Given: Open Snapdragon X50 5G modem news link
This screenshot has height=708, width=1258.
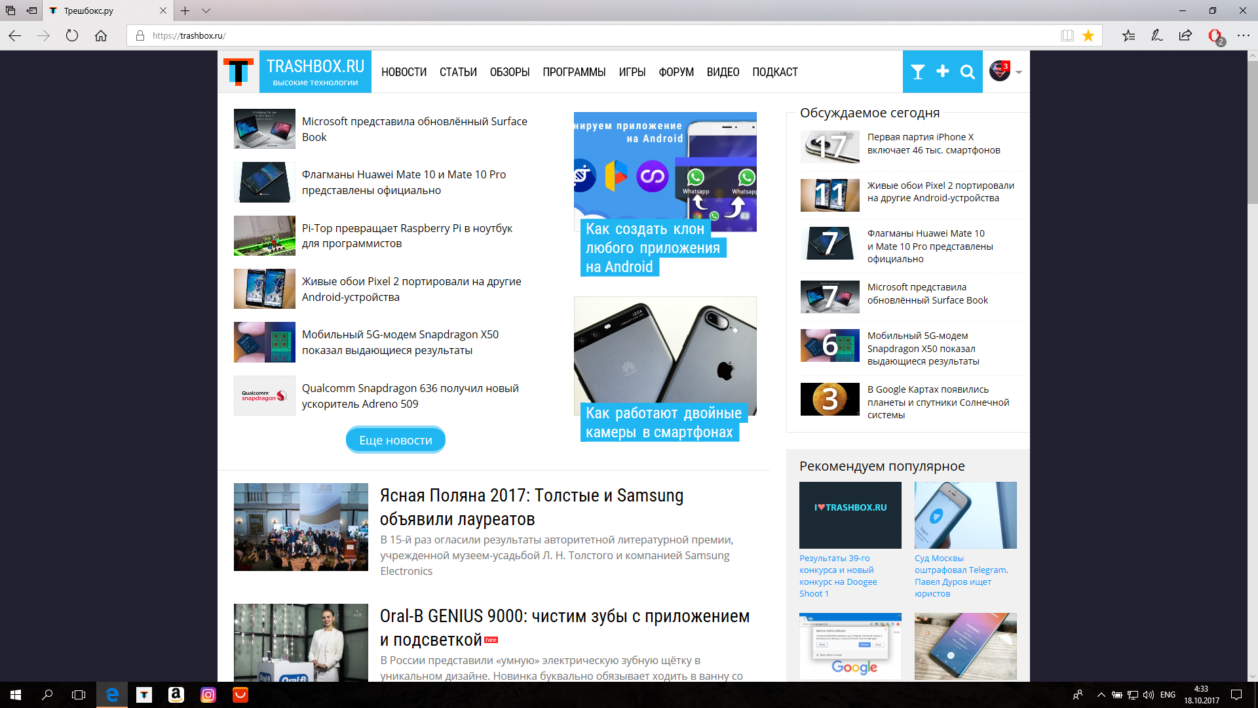Looking at the screenshot, I should click(400, 342).
